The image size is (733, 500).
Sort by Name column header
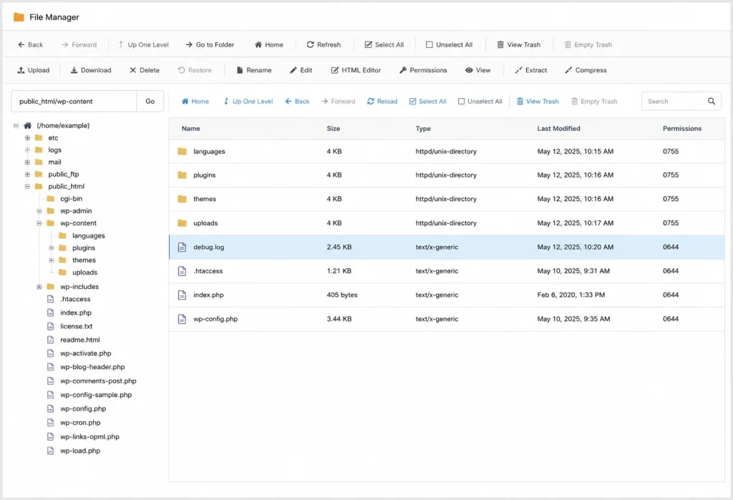190,129
